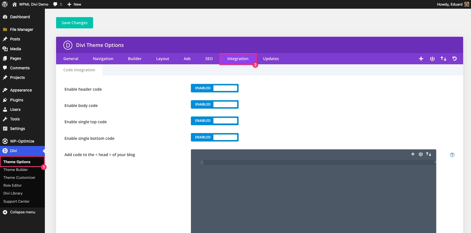471x233 pixels.
Task: Switch to the SEO tab
Action: tap(209, 59)
